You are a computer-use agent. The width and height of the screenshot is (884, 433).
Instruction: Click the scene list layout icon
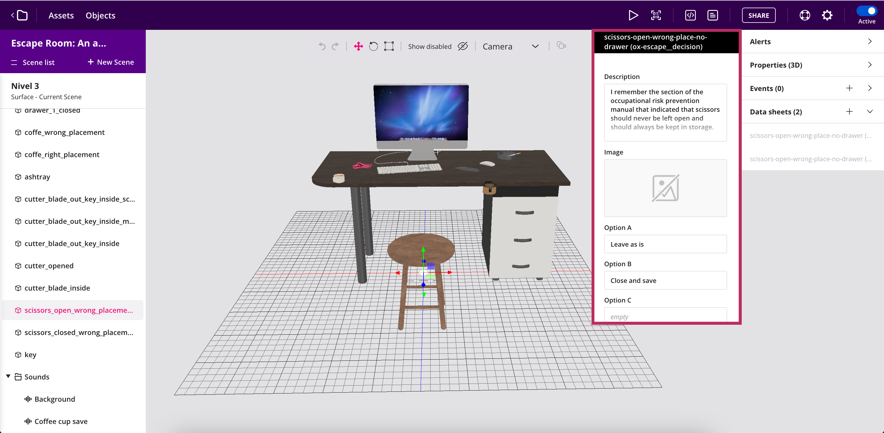14,62
